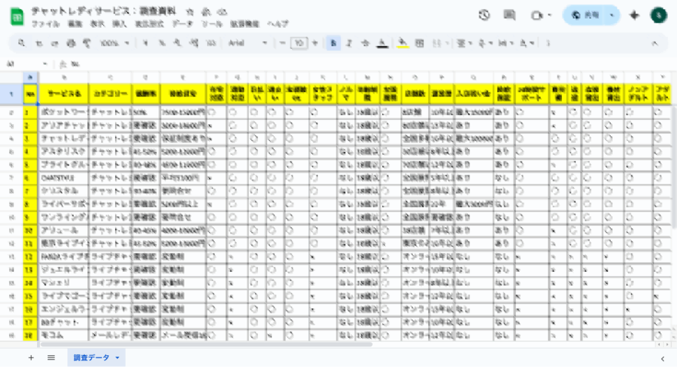Click the Undo arrow in the toolbar
The image size is (677, 367).
(x=39, y=43)
